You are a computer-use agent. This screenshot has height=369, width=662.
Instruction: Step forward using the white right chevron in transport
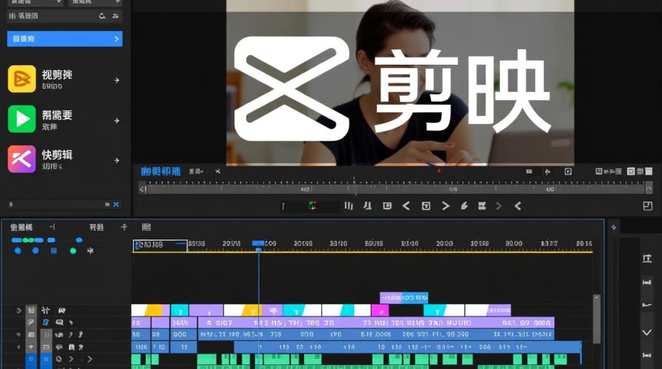(x=446, y=206)
